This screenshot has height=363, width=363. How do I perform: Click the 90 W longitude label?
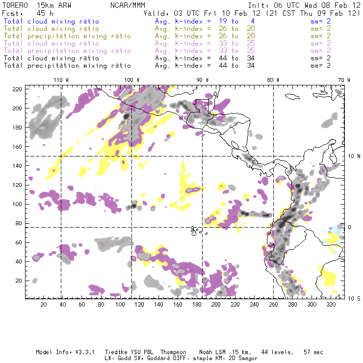203,80
